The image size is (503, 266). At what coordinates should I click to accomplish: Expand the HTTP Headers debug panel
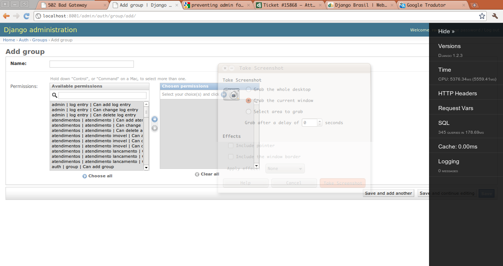458,93
